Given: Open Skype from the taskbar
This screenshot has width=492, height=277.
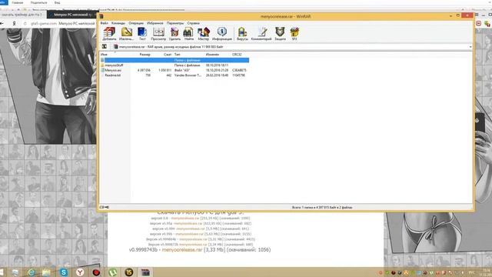Looking at the screenshot, I should 64,272.
